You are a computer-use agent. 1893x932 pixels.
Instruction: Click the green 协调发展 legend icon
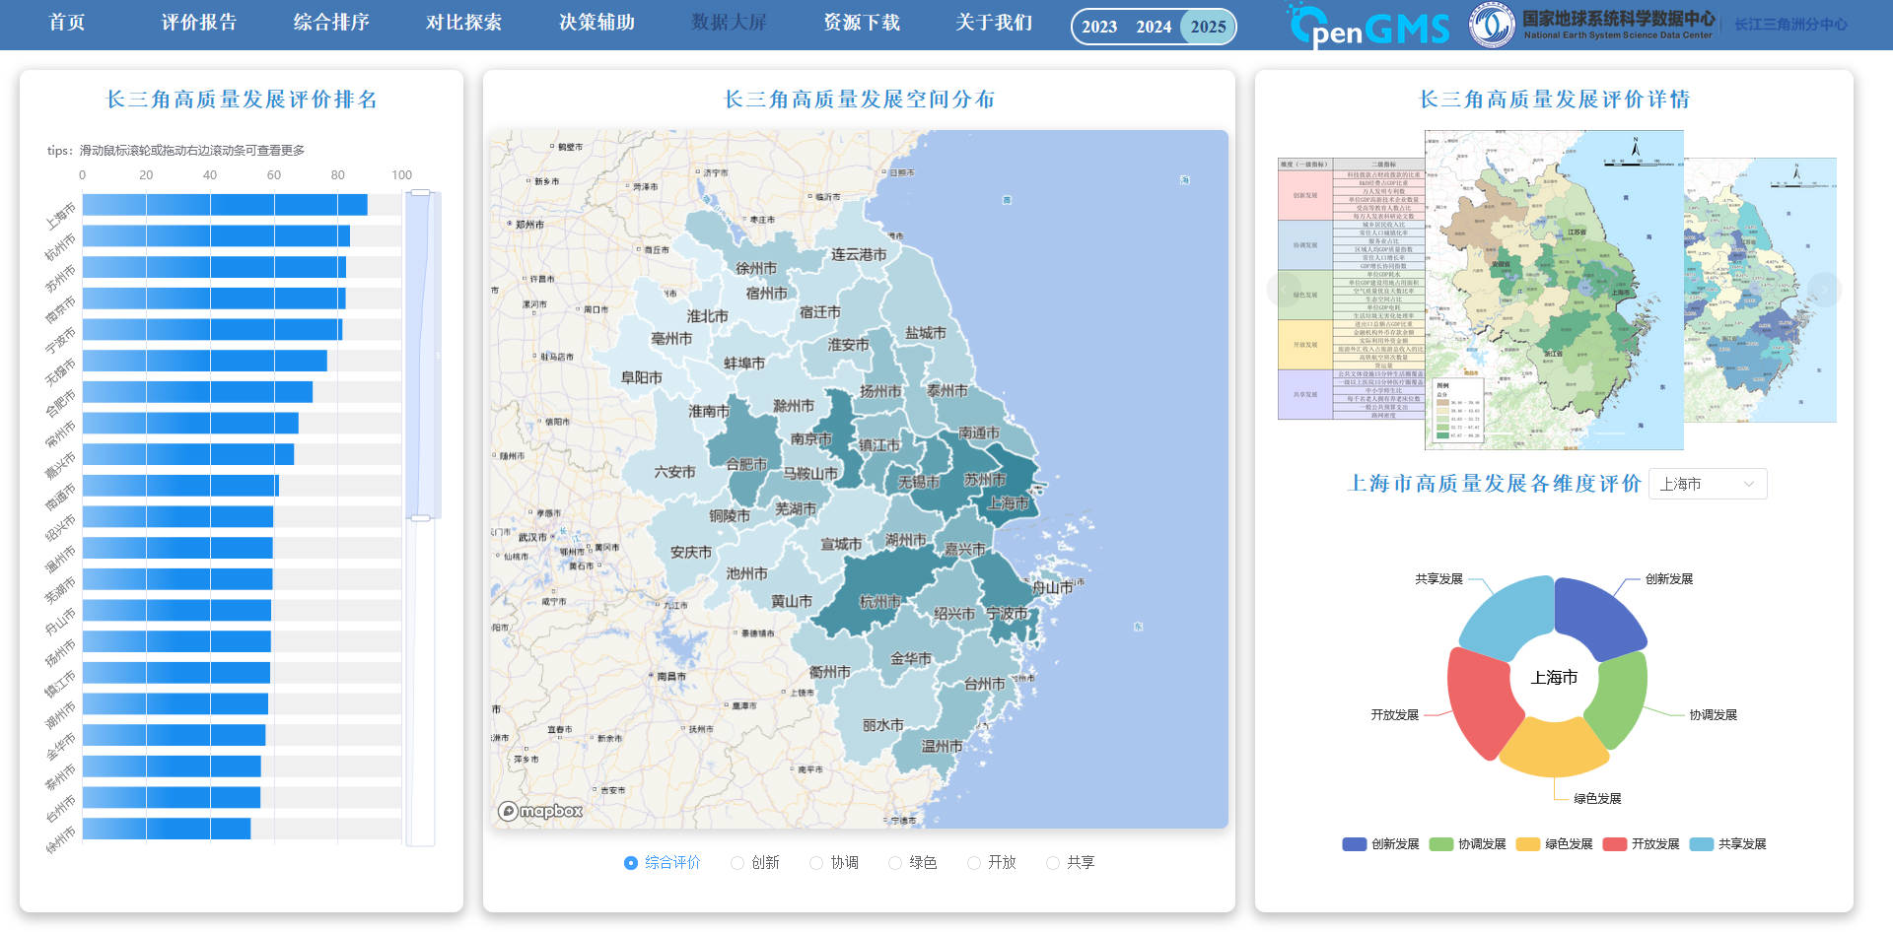click(x=1440, y=844)
